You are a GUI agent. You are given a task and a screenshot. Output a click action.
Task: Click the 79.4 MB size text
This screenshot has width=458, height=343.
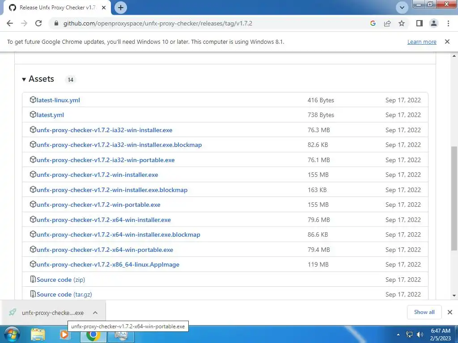318,250
